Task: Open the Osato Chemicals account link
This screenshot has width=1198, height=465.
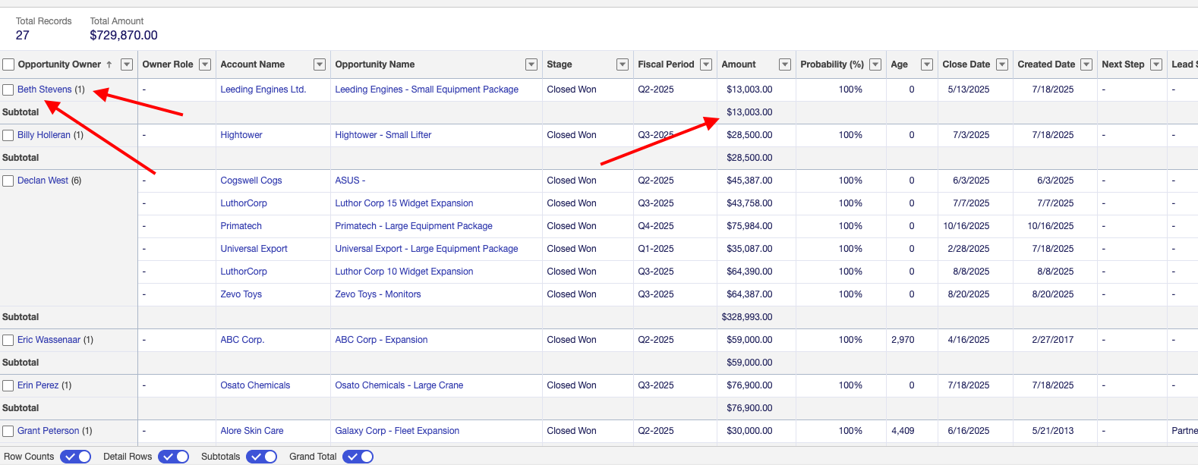Action: (255, 385)
